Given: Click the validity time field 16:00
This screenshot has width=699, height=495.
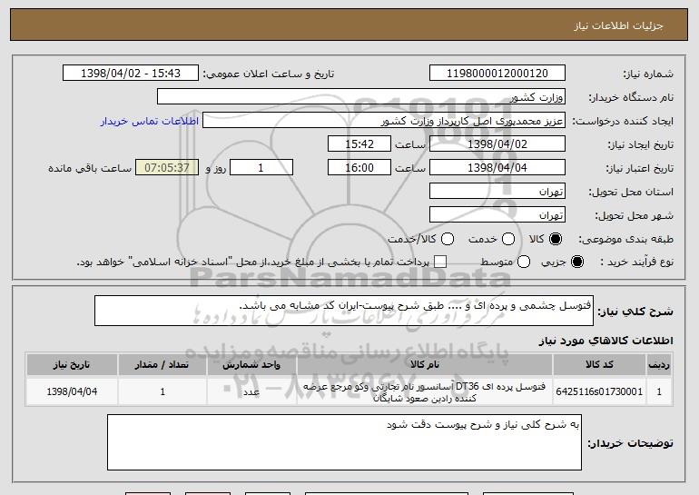Looking at the screenshot, I should [359, 168].
